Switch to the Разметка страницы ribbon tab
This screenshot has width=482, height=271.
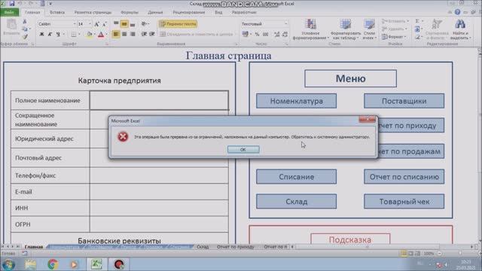pyautogui.click(x=93, y=12)
